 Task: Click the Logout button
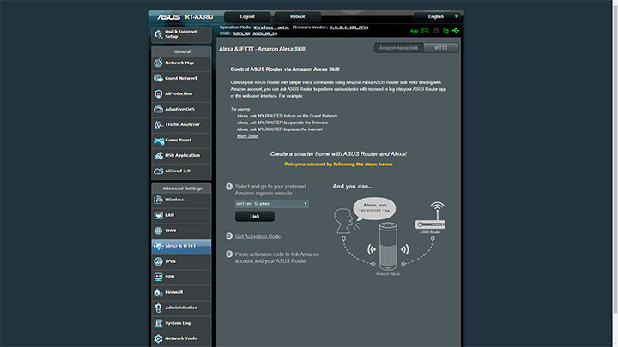click(x=247, y=16)
